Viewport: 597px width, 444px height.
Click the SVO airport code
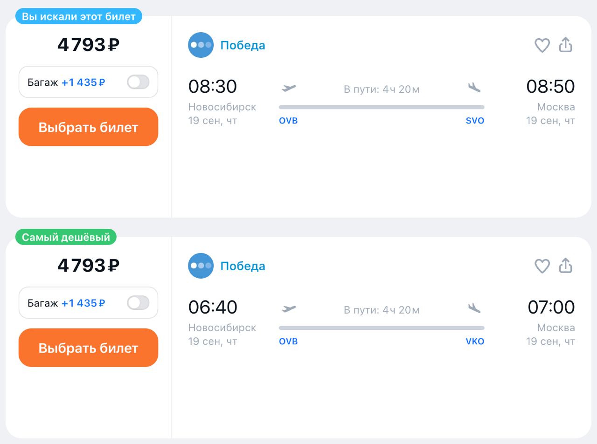475,121
